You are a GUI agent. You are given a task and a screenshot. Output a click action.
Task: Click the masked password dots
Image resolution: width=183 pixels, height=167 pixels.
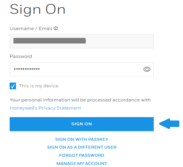click(27, 69)
